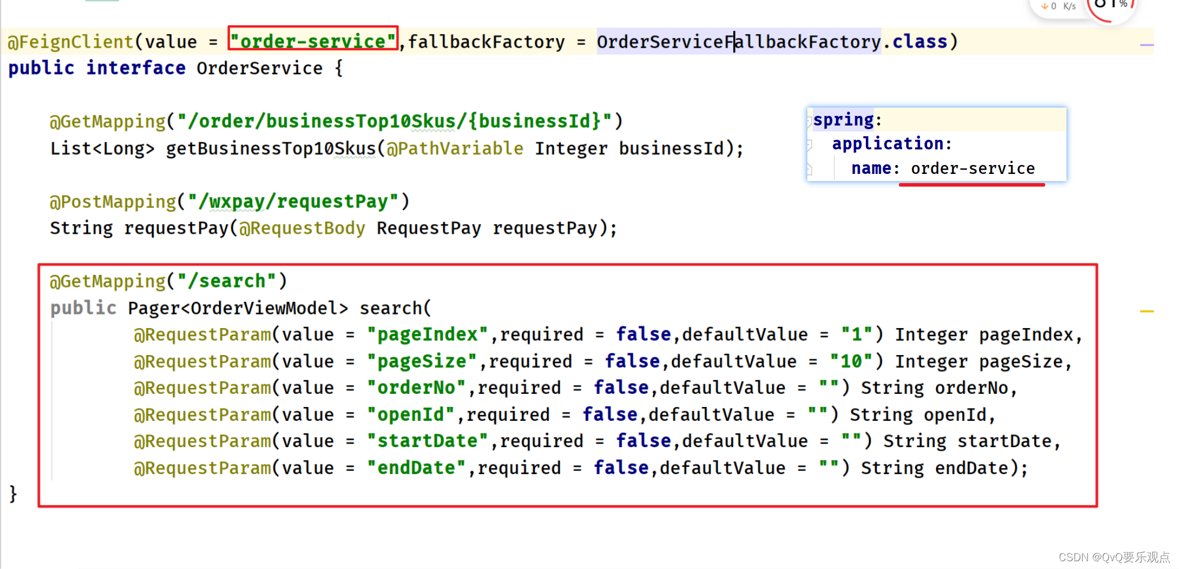This screenshot has height=569, width=1179.
Task: Click Pager<OrderViewModel> return type
Action: (238, 308)
